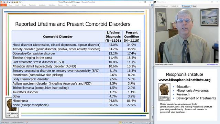Switch to the Design ribbon tab
Screen dimensions: 220x124
(x=24, y=5)
